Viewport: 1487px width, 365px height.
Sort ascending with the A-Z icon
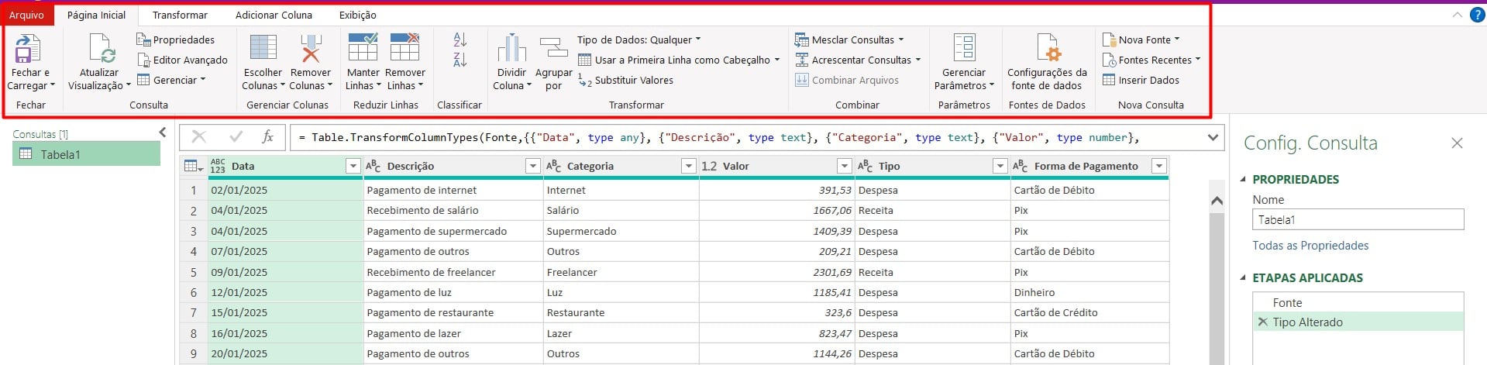click(460, 40)
